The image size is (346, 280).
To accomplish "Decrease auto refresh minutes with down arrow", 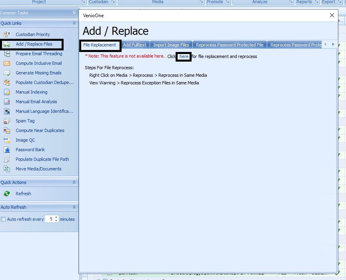I will [x=56, y=220].
